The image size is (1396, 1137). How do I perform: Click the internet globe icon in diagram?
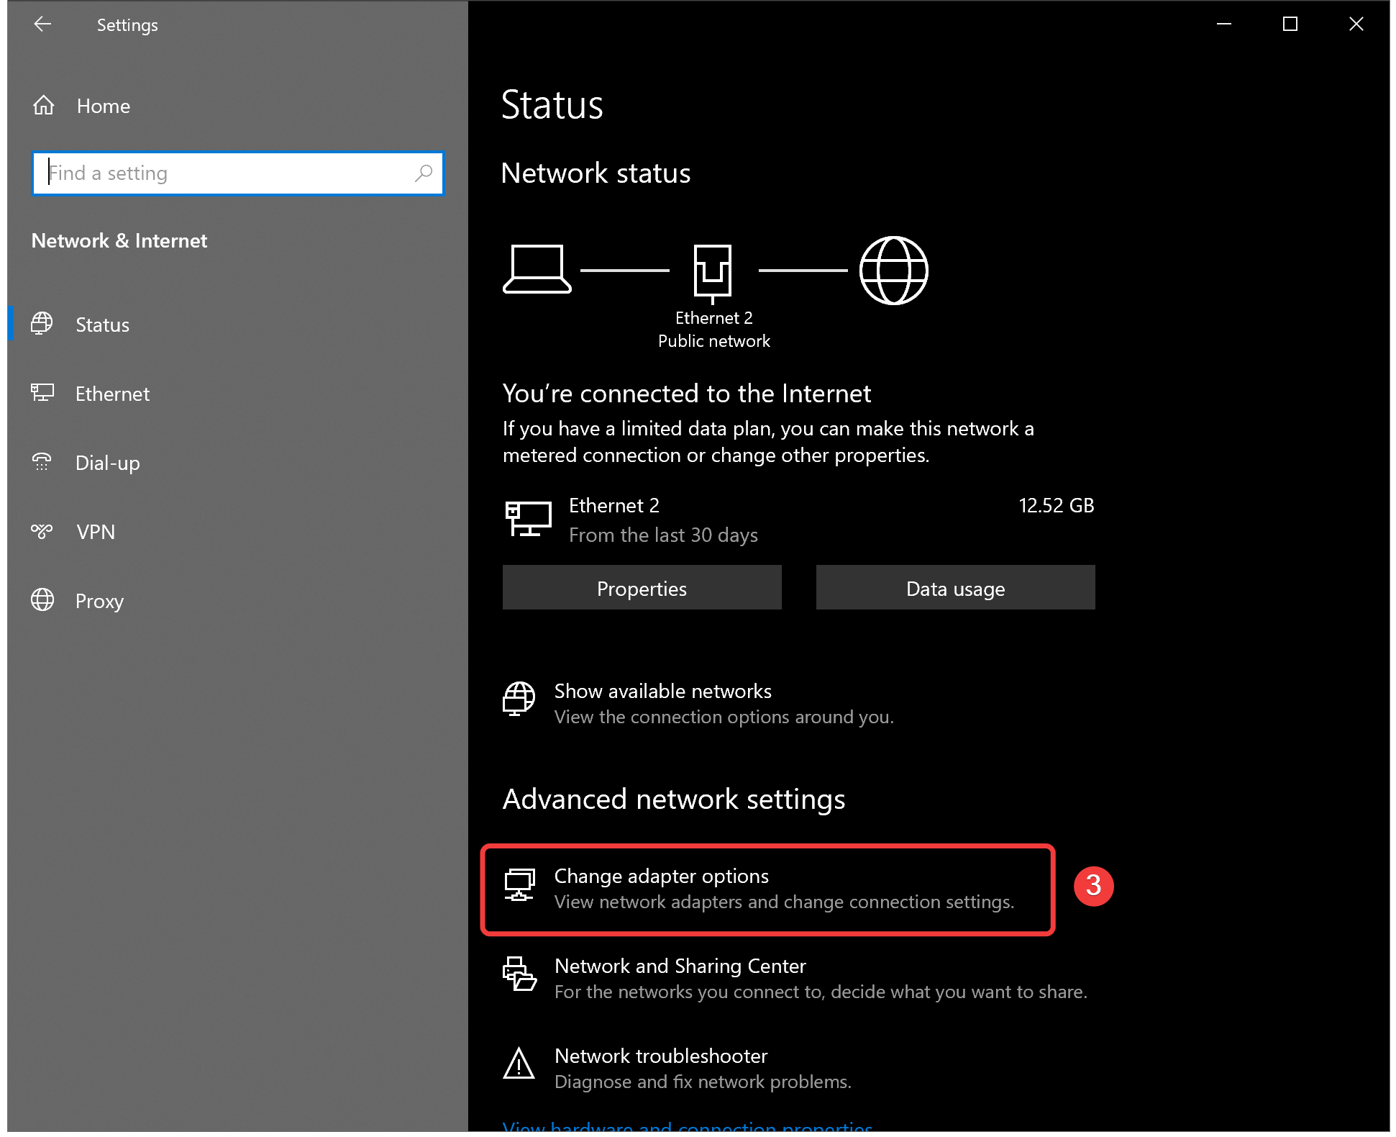pyautogui.click(x=894, y=271)
